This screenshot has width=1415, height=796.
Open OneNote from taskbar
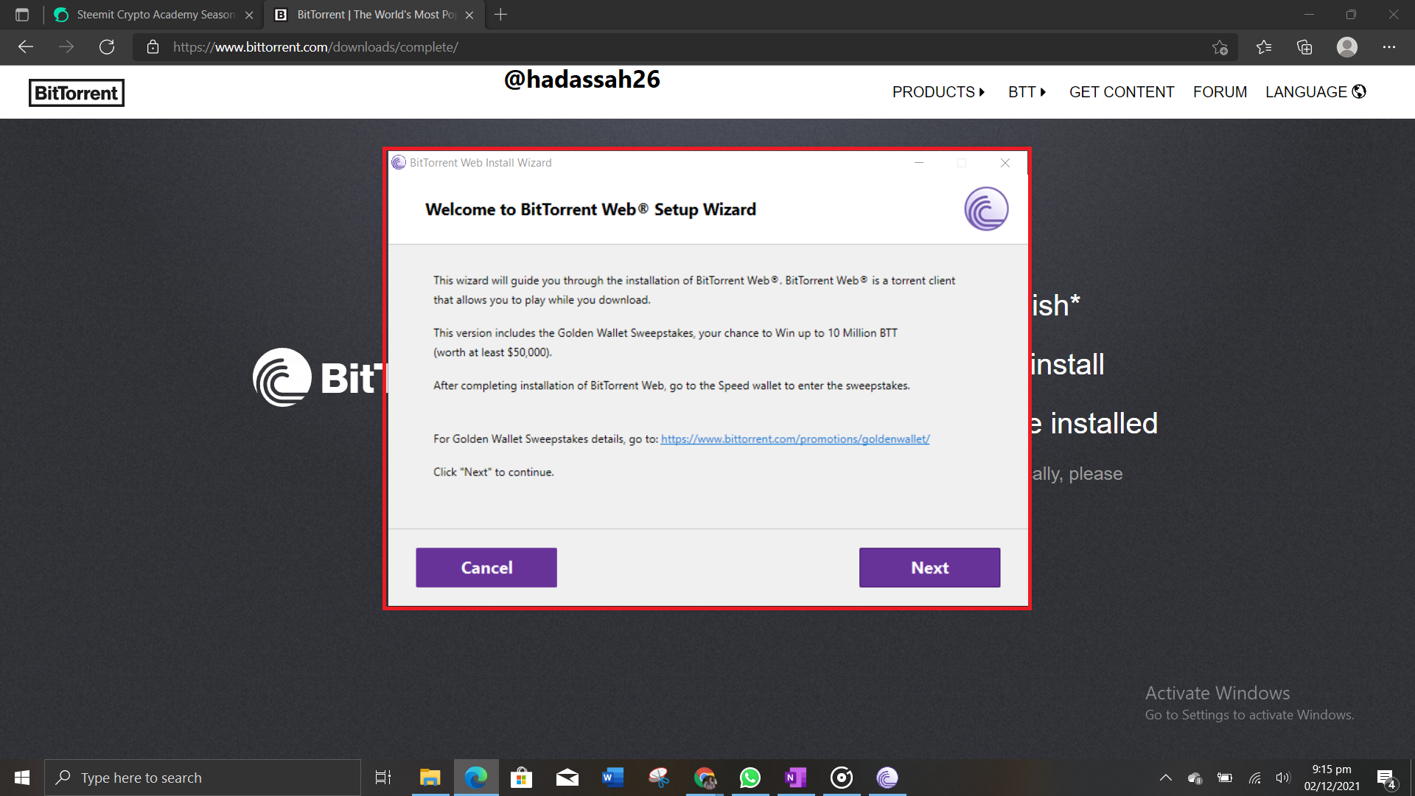click(x=796, y=778)
